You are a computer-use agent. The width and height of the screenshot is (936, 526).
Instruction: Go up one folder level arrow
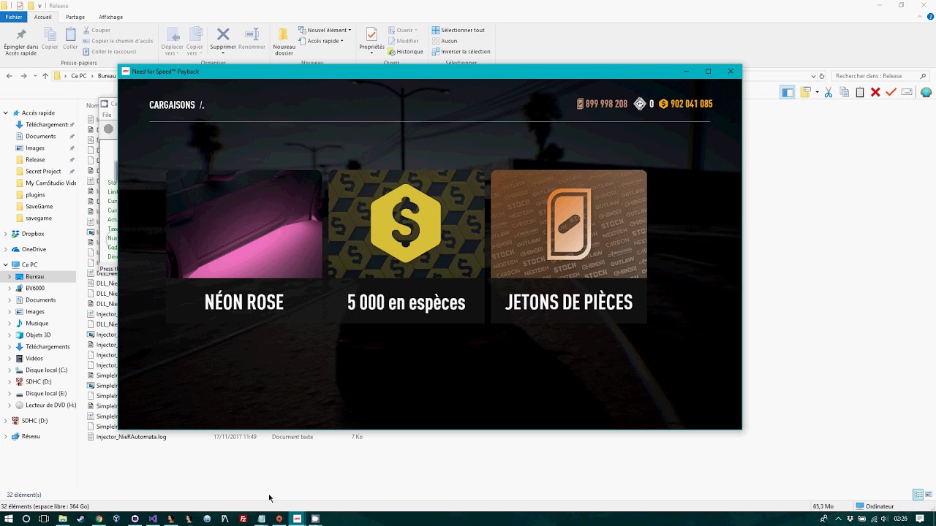click(x=45, y=76)
